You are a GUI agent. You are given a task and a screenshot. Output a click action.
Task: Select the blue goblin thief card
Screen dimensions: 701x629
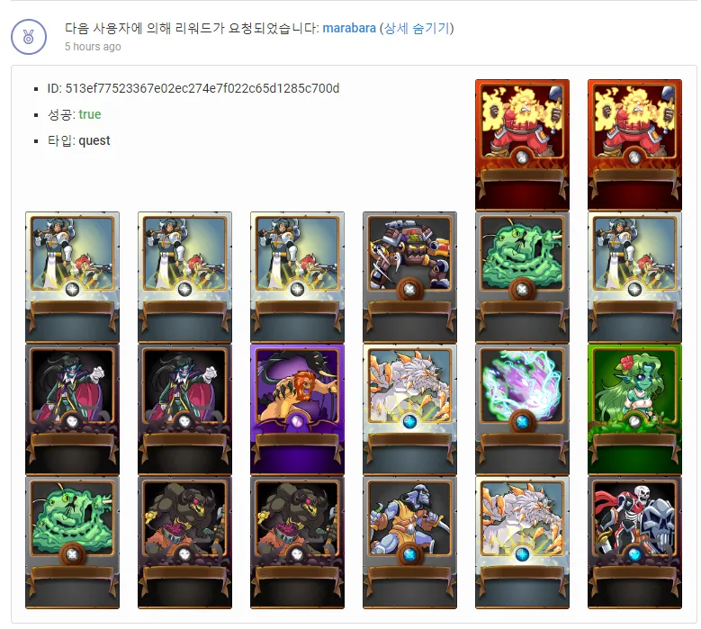pyautogui.click(x=410, y=543)
